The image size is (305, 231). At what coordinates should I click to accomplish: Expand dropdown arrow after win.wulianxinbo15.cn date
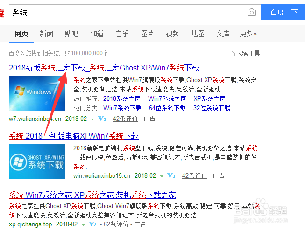point(162,176)
